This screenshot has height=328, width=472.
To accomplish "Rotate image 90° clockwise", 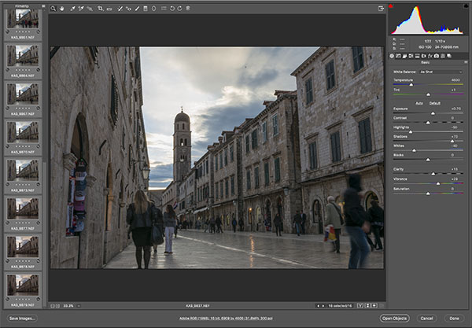I will [179, 9].
